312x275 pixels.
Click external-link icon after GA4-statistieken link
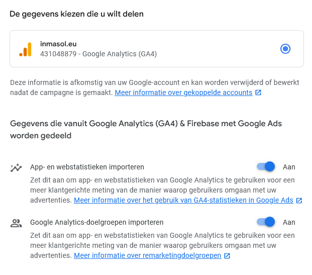point(299,200)
